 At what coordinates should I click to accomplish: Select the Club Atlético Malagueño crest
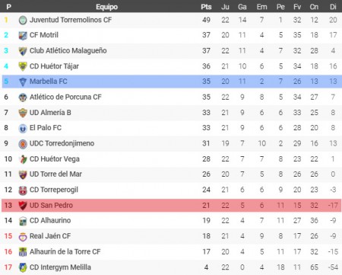tap(23, 51)
